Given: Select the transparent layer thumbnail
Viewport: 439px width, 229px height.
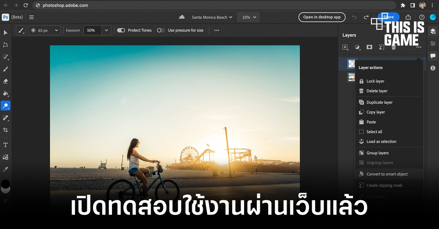Looking at the screenshot, I should click(x=351, y=63).
